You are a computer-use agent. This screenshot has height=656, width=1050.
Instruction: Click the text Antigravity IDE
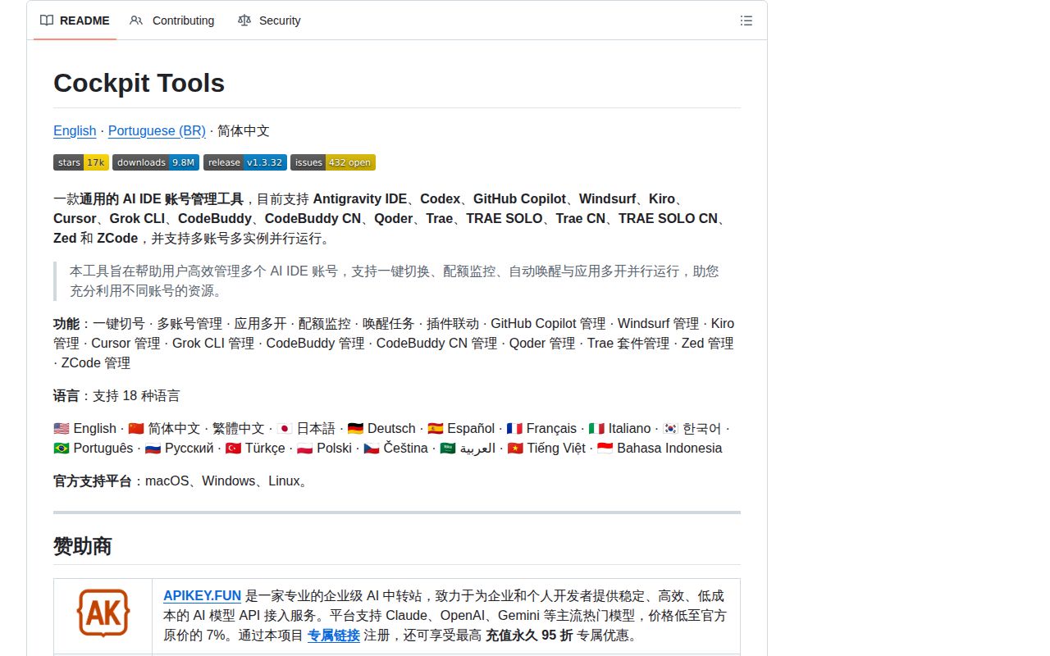pyautogui.click(x=360, y=198)
